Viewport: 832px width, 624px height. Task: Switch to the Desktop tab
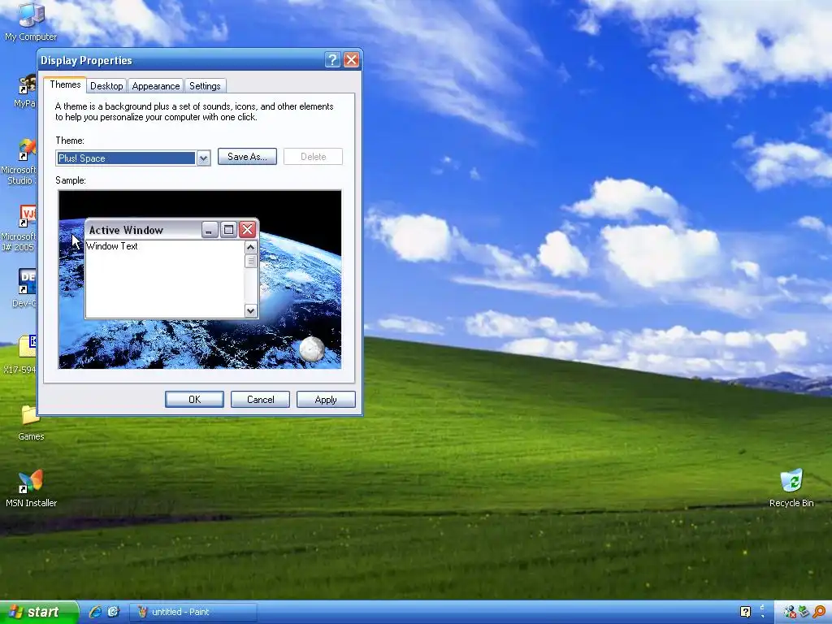click(x=106, y=86)
